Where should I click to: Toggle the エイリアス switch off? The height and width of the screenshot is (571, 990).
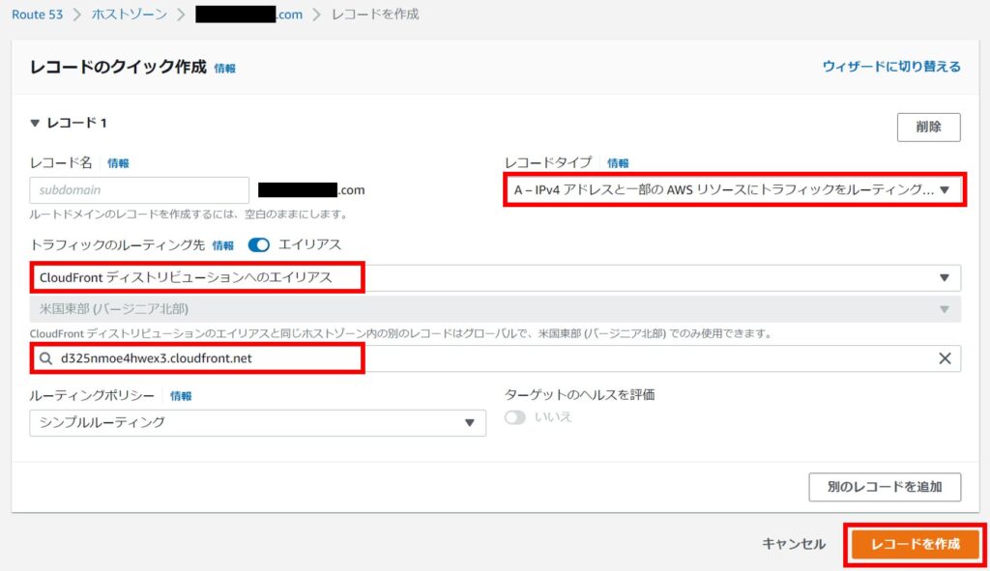(x=259, y=245)
